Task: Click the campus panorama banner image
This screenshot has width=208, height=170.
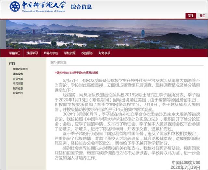Action: click(x=107, y=34)
